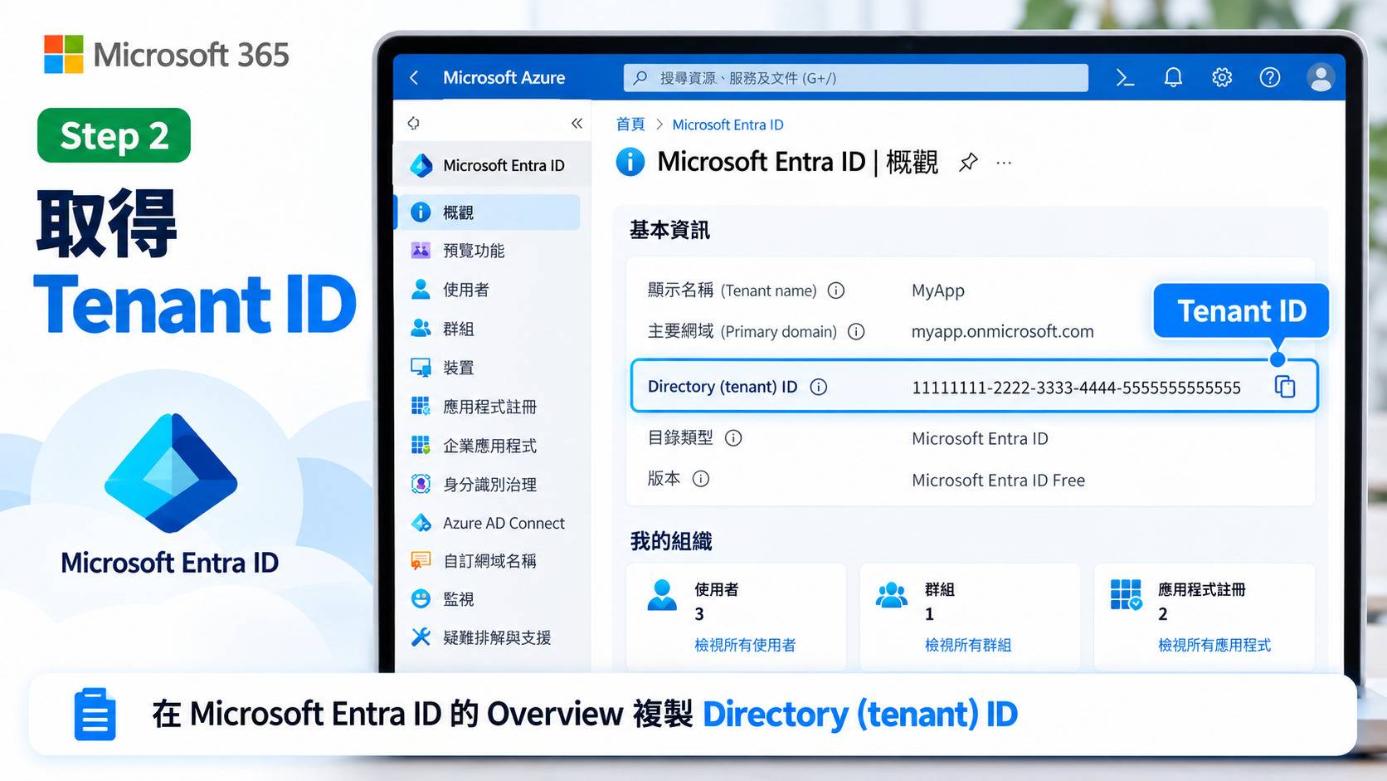Open 使用者 in the sidebar
The height and width of the screenshot is (781, 1387).
click(x=489, y=290)
